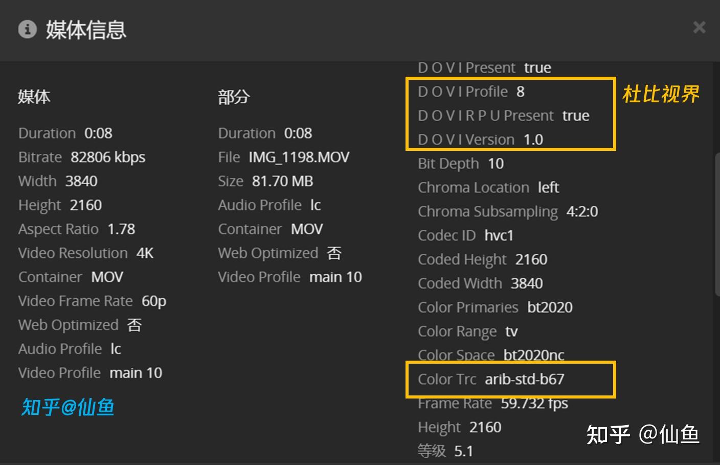This screenshot has height=465, width=720.
Task: Click the D O V I Present true line
Action: coord(484,67)
